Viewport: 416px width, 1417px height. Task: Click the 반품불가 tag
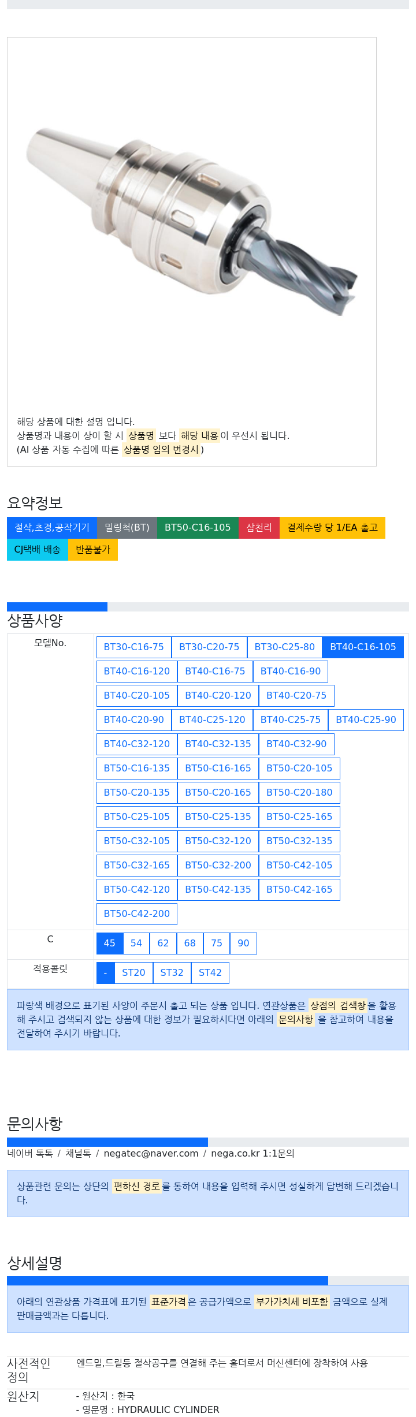93,550
